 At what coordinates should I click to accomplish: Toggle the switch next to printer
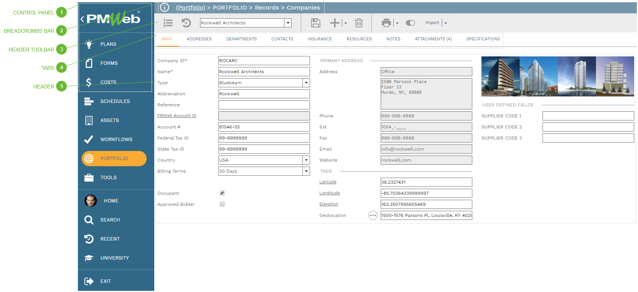(x=410, y=23)
